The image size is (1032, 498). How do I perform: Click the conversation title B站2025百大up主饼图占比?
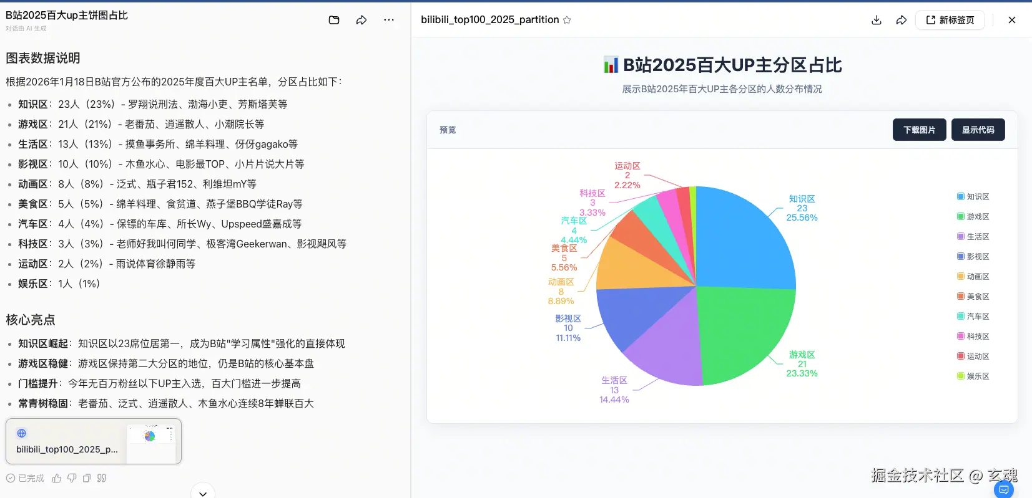click(x=67, y=15)
